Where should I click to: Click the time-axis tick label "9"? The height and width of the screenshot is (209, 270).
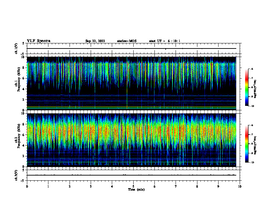(218, 186)
